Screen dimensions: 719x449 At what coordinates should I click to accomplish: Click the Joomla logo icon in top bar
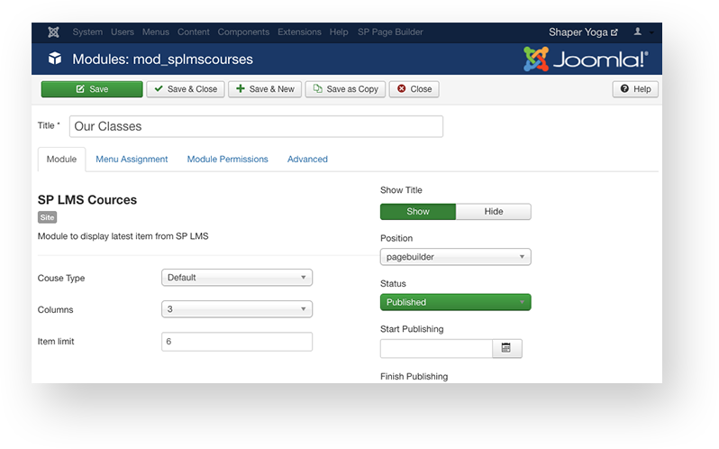pyautogui.click(x=54, y=32)
